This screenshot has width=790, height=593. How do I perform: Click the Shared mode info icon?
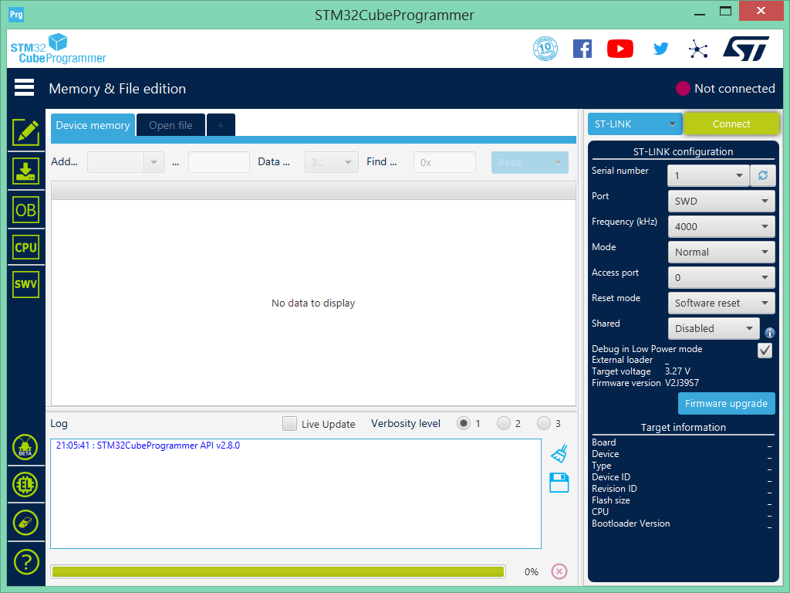769,332
